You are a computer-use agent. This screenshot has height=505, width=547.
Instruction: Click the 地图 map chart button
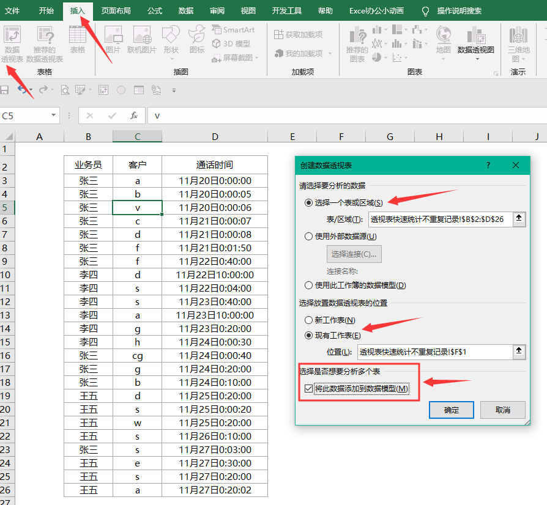point(444,43)
